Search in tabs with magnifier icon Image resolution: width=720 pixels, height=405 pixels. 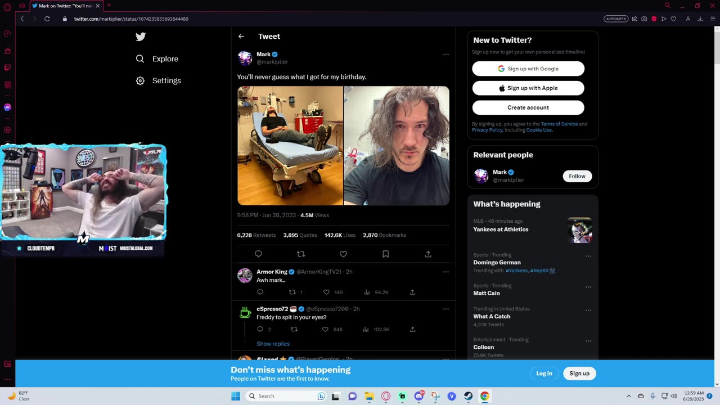point(667,6)
